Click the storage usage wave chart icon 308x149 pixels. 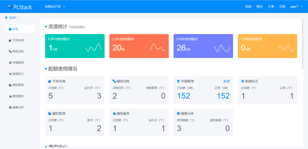point(286,48)
